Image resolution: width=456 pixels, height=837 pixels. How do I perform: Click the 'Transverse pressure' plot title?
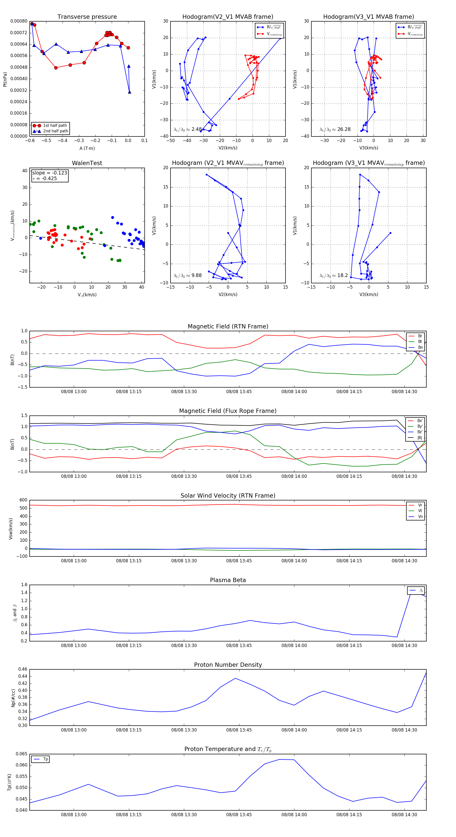tap(87, 16)
